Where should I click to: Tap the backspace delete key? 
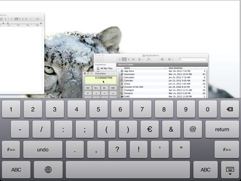229,109
